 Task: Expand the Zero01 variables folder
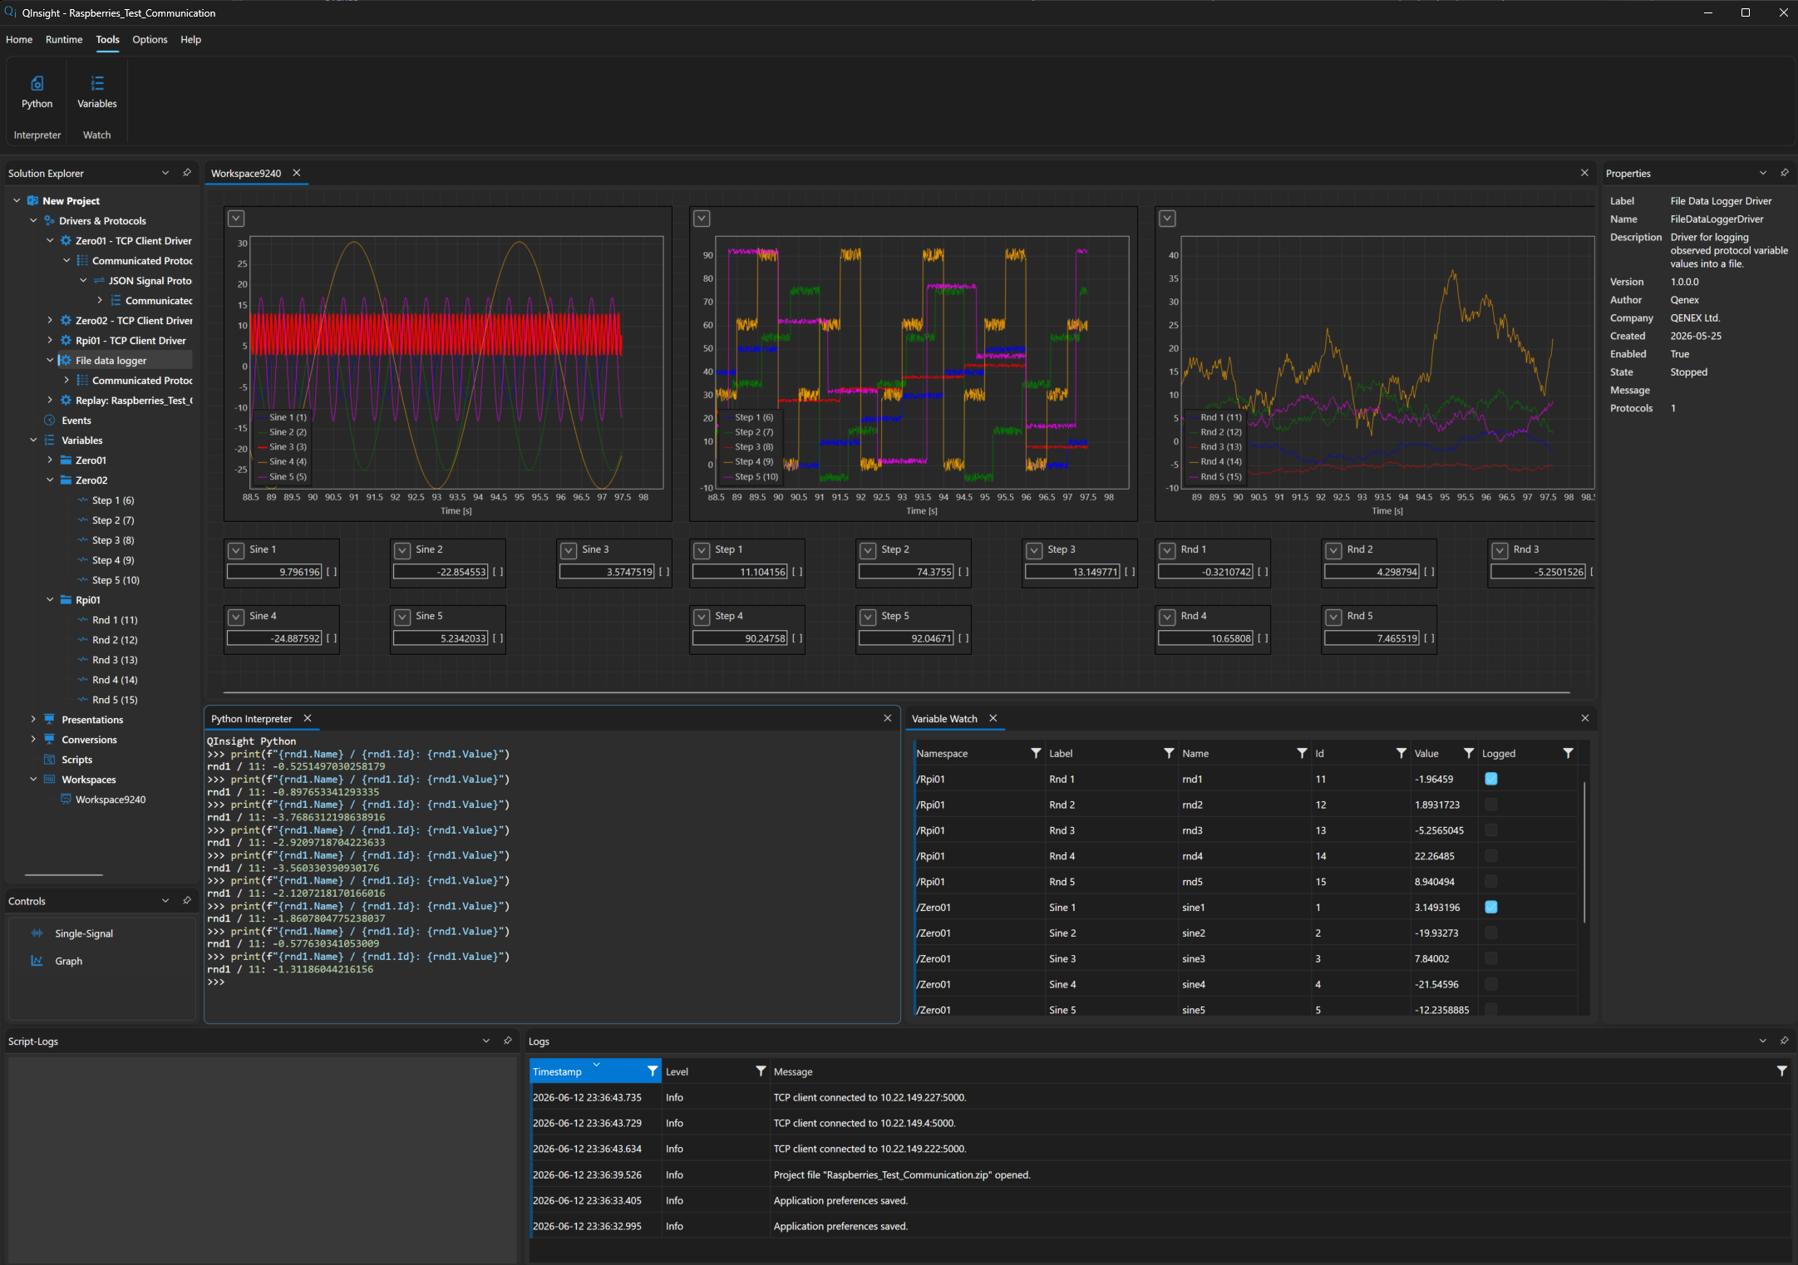click(50, 460)
